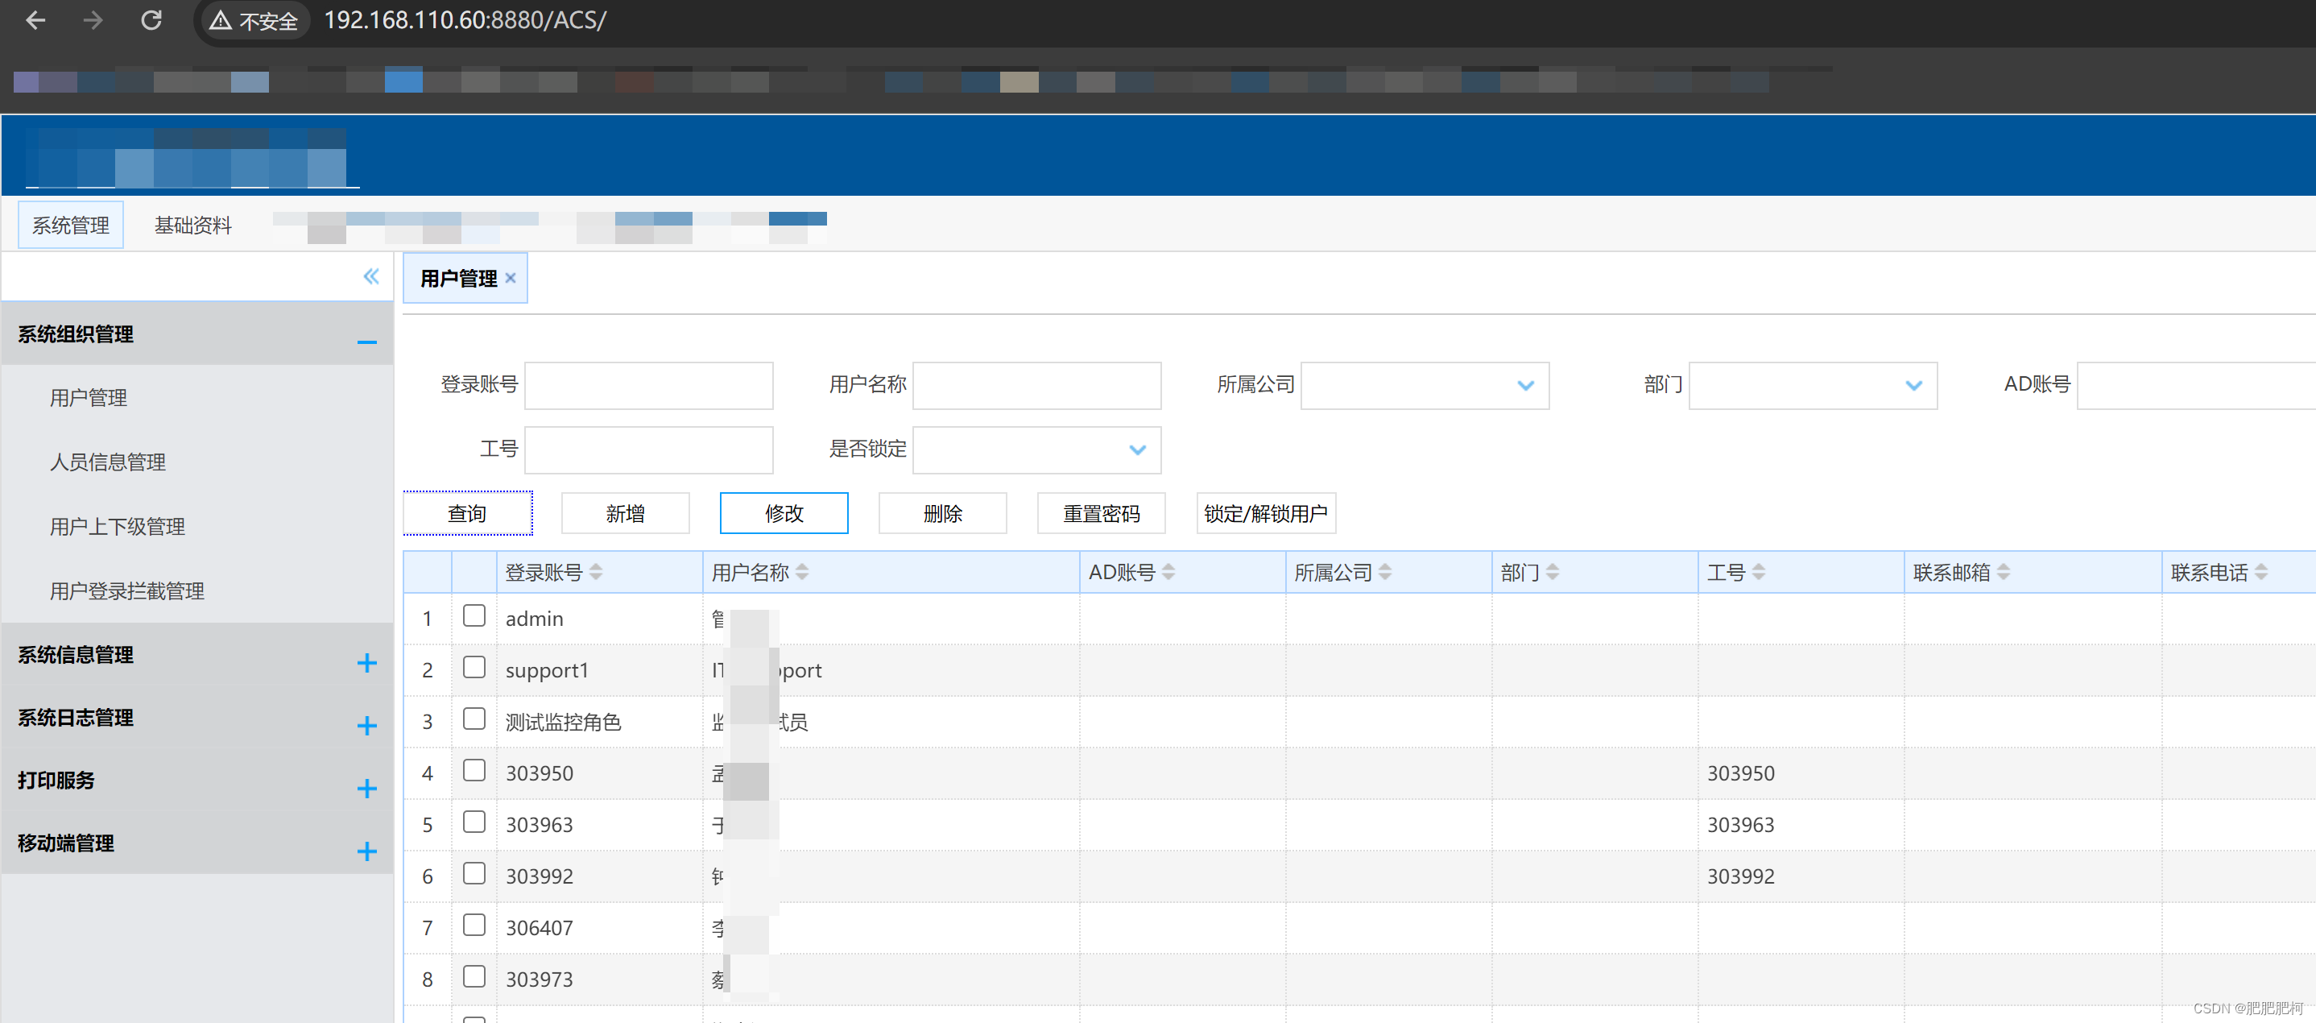Open the 所属公司 dropdown
Image resolution: width=2316 pixels, height=1023 pixels.
point(1525,386)
